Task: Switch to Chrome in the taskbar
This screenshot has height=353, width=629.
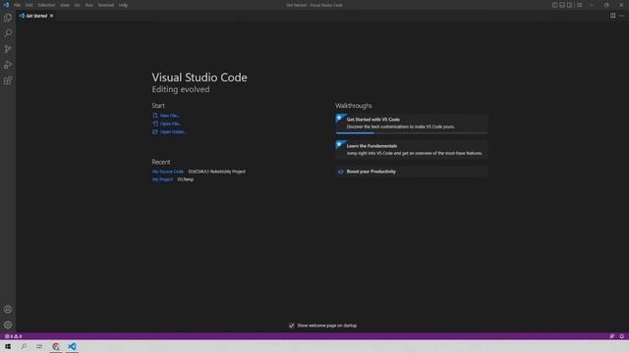Action: coord(56,346)
